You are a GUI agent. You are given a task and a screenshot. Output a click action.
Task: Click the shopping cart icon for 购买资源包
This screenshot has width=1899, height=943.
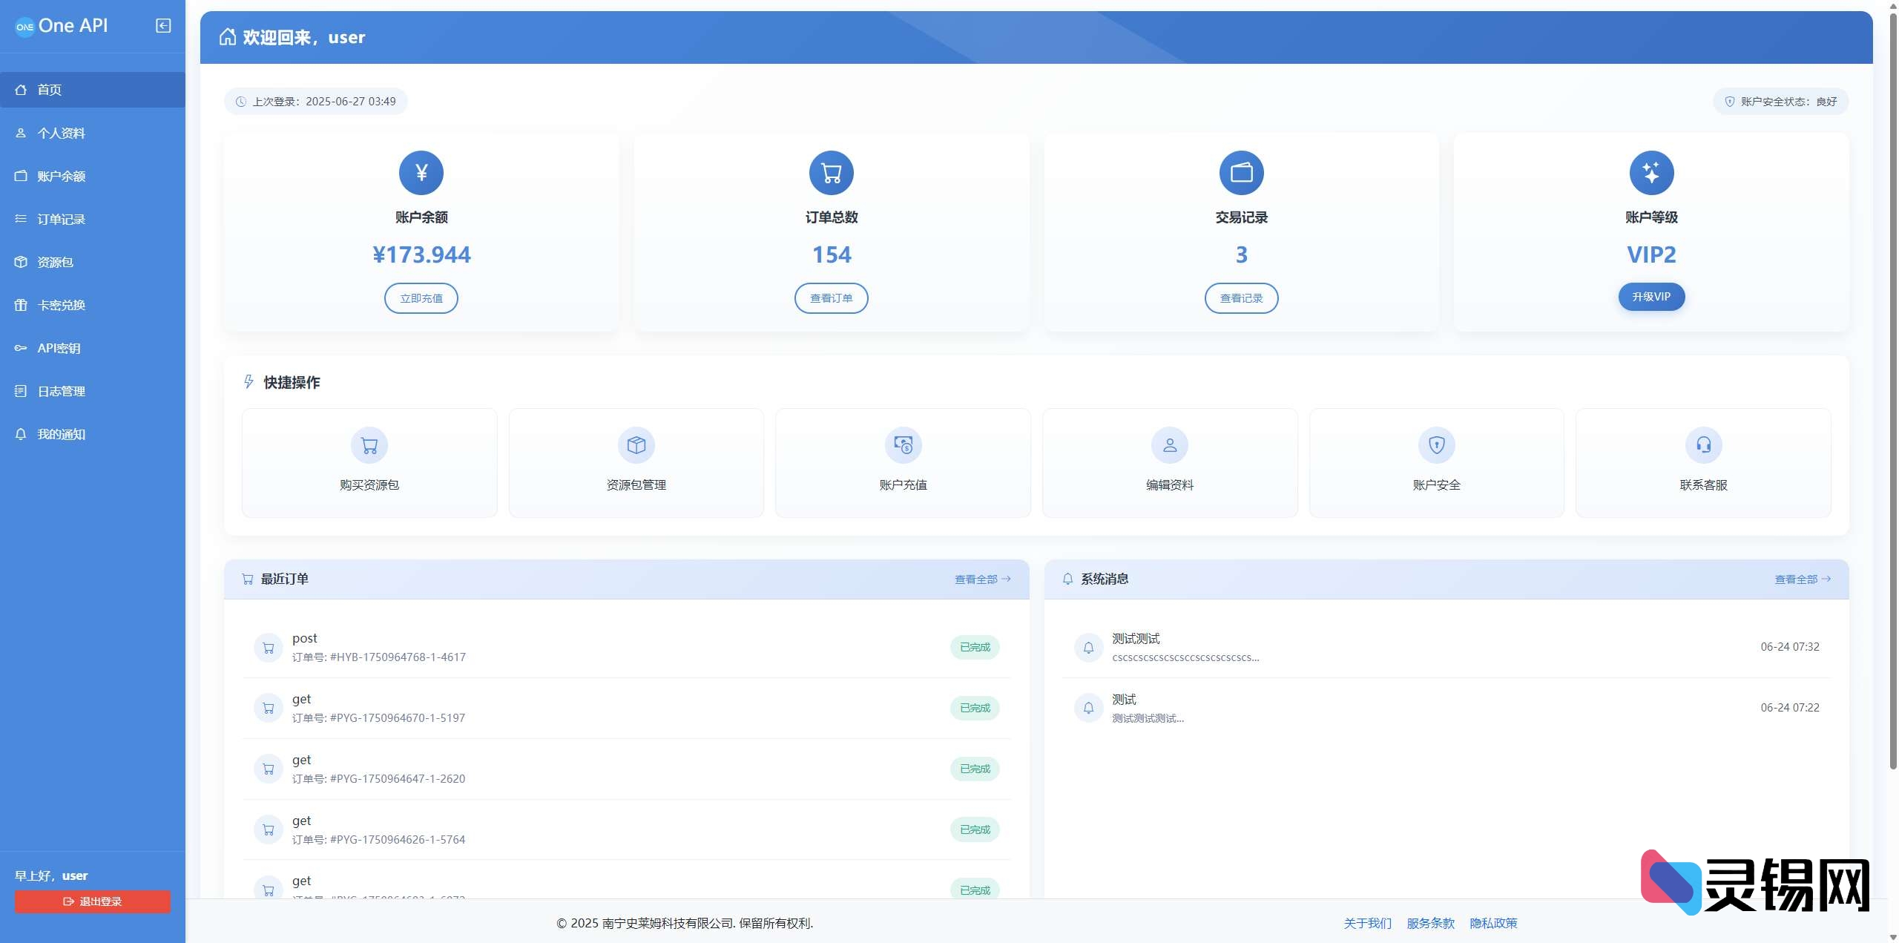369,445
